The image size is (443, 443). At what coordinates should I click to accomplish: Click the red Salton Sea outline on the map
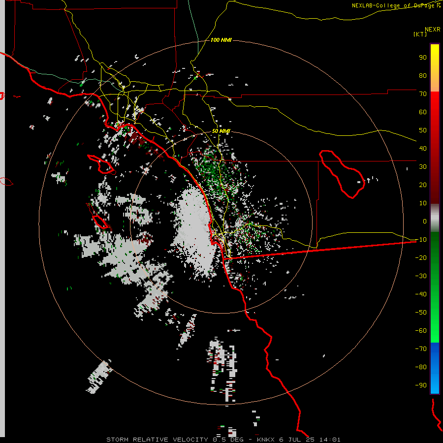click(x=342, y=174)
